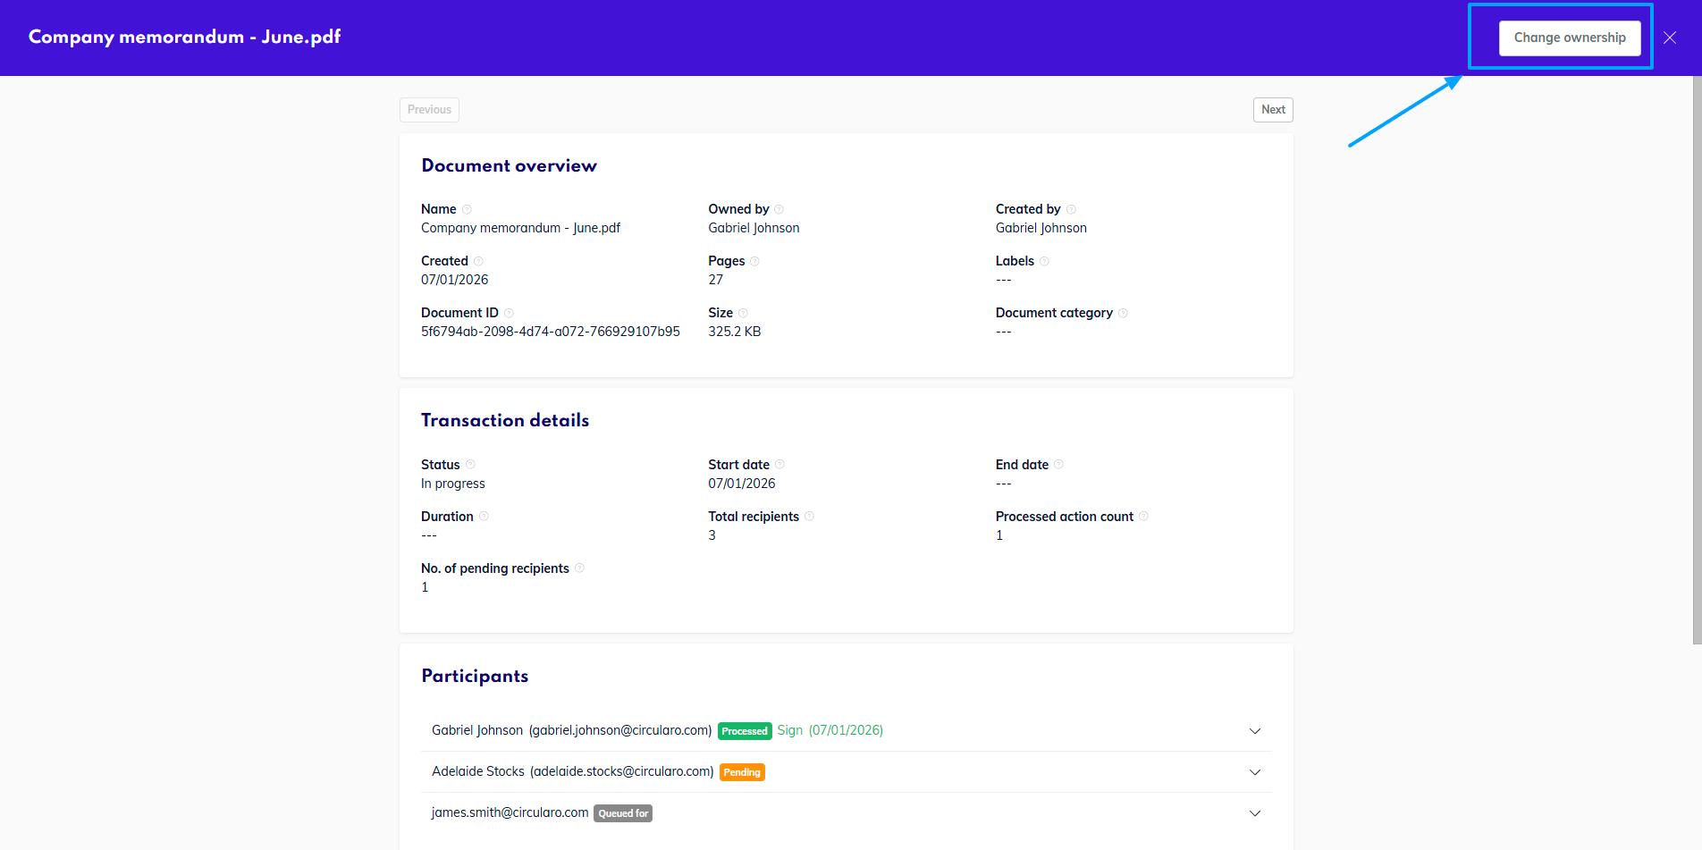Click the Participants heading
1702x850 pixels.
click(x=475, y=676)
